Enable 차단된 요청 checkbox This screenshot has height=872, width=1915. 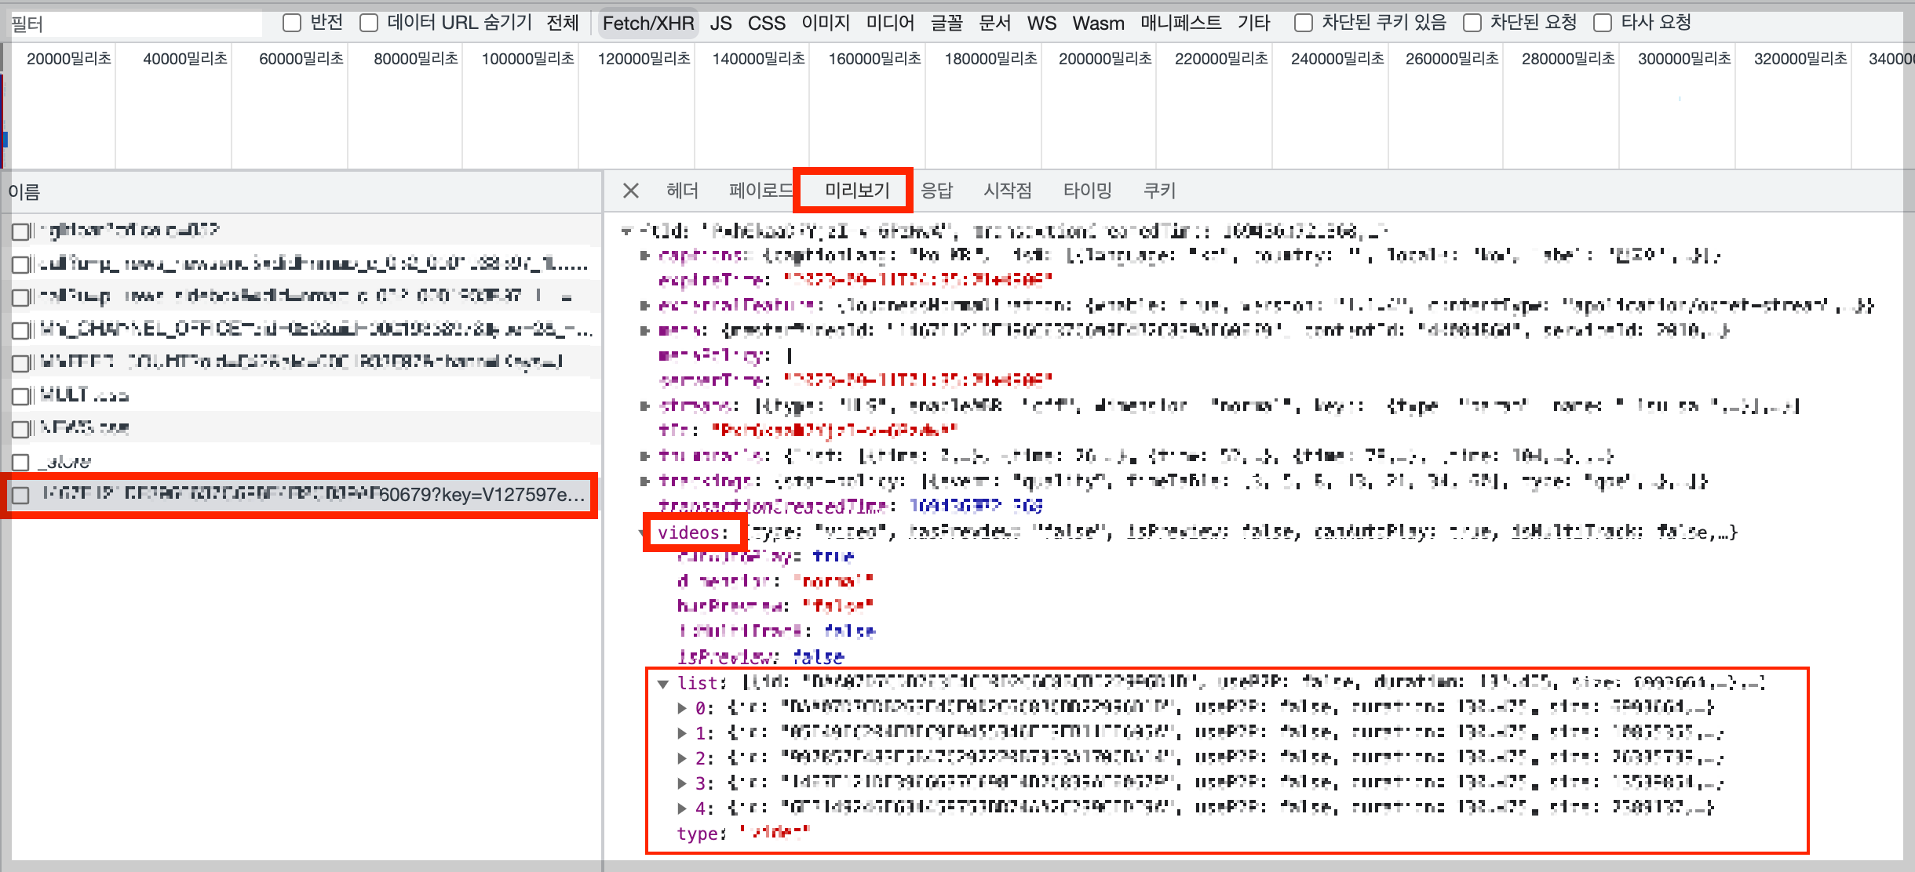[x=1472, y=23]
